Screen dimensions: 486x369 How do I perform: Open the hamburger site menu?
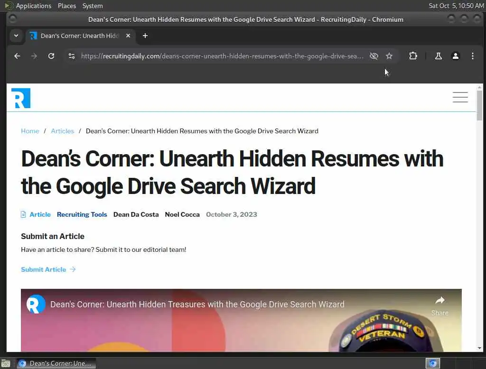pyautogui.click(x=460, y=97)
